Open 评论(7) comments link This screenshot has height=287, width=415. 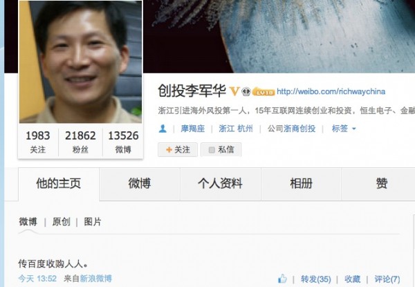coord(387,279)
